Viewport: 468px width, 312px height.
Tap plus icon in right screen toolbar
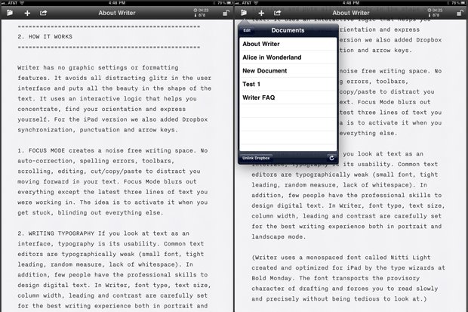[261, 13]
